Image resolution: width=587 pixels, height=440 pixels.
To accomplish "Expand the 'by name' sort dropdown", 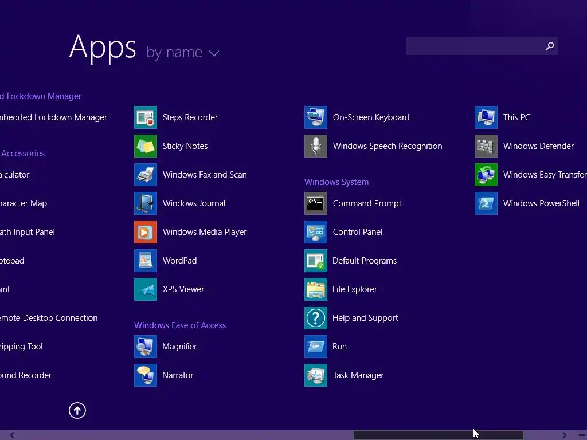I will (x=183, y=52).
